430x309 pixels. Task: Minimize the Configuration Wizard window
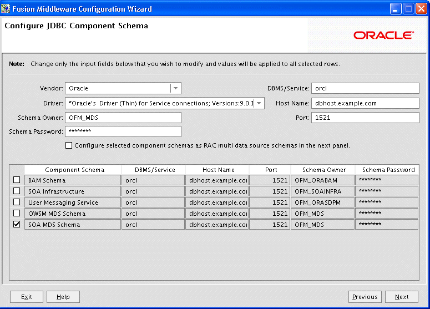pos(395,9)
